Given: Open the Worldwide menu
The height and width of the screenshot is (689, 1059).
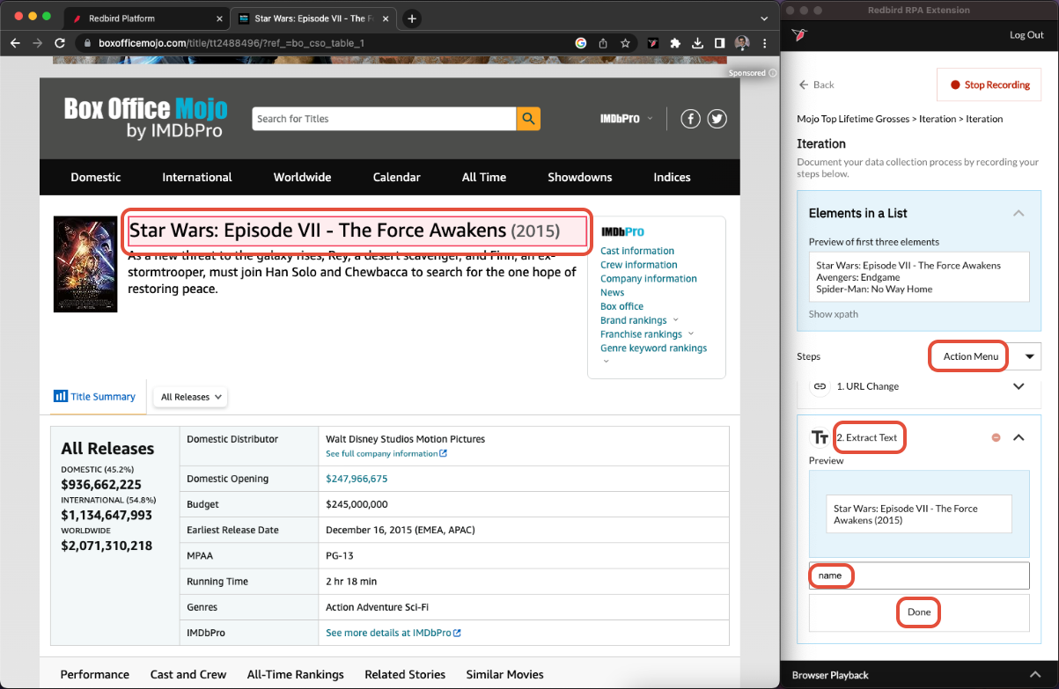Looking at the screenshot, I should click(x=302, y=177).
